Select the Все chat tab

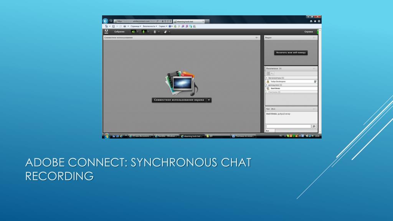coord(270,131)
